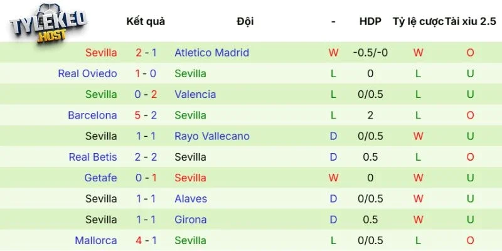Click the Tylekeo Host logo
The width and height of the screenshot is (502, 251).
tap(48, 25)
